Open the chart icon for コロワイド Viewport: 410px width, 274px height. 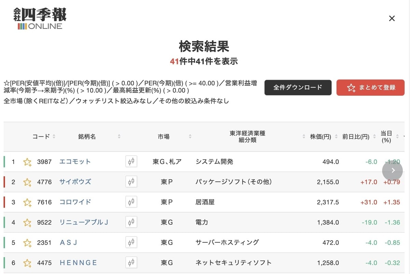(131, 202)
